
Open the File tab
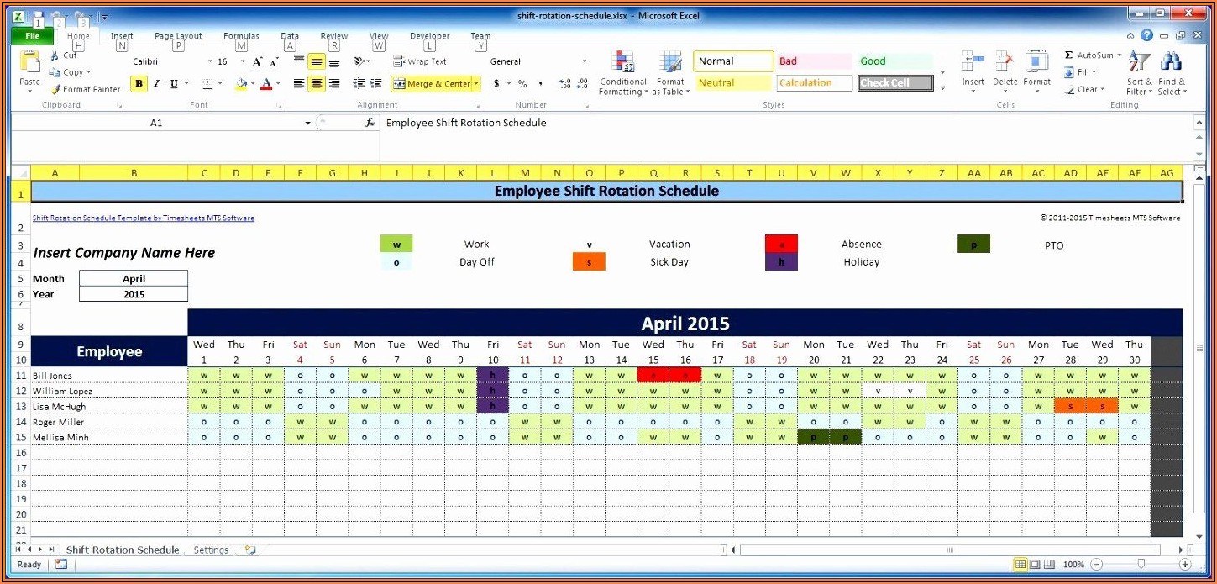point(32,36)
